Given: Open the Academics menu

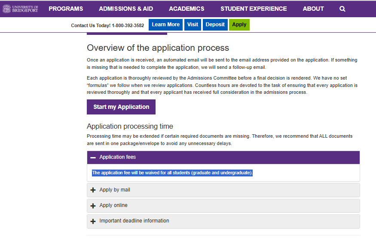Looking at the screenshot, I should click(x=186, y=9).
